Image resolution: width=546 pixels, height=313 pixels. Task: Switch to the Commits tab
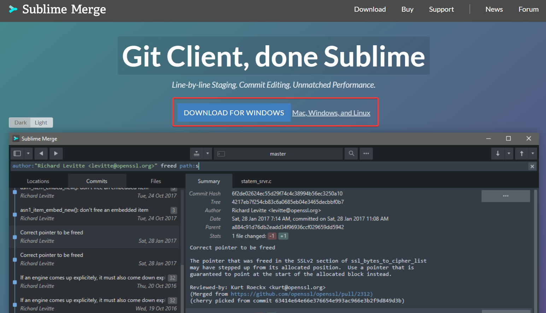tap(97, 181)
